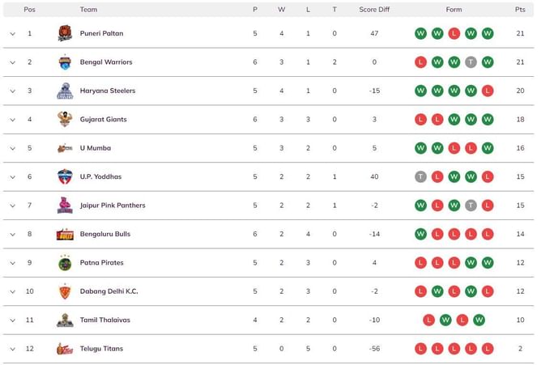
Task: Click Bengal Warriors' grey tie form badge
Action: coord(471,62)
